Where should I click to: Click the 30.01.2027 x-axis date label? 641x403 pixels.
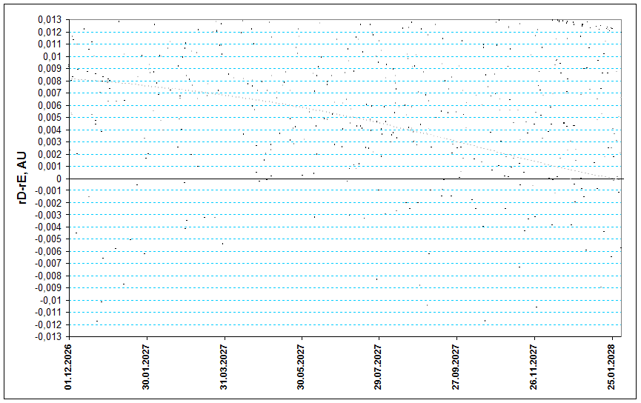click(147, 367)
